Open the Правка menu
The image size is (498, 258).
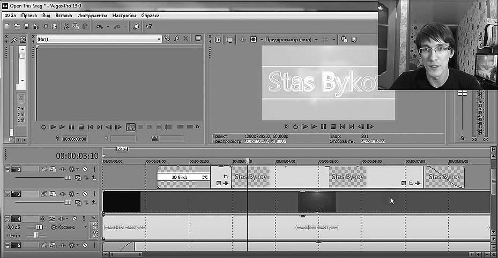tap(29, 15)
